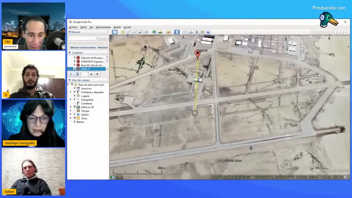Click the red S icon of EUMETSAT Organiza...
Image resolution: width=352 pixels, height=198 pixels.
click(x=78, y=62)
